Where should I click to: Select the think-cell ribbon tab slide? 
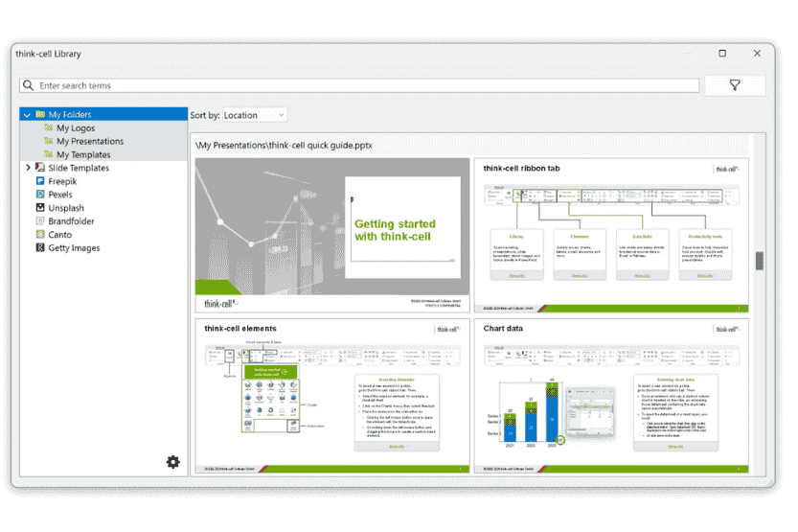click(611, 235)
